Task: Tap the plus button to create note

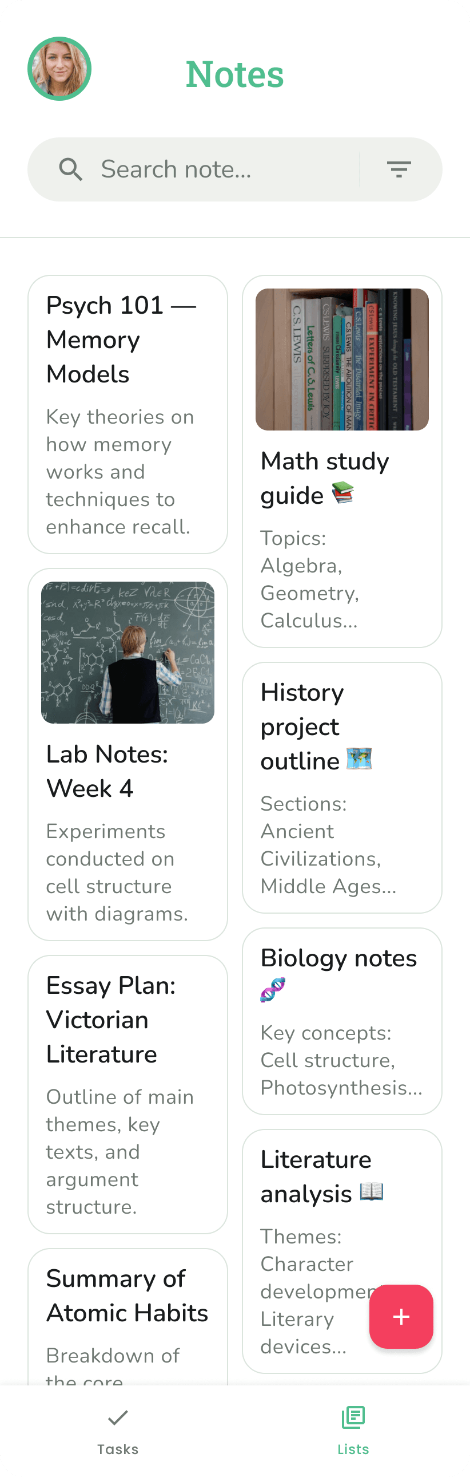Action: pyautogui.click(x=401, y=1317)
